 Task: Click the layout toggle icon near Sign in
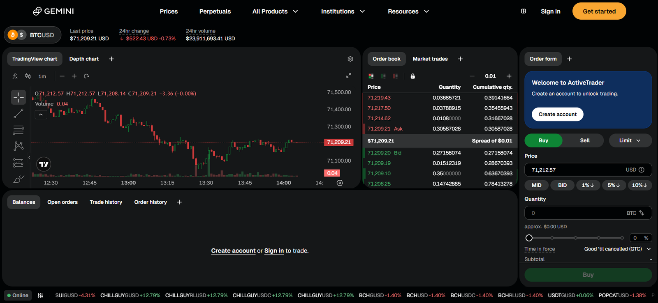524,11
